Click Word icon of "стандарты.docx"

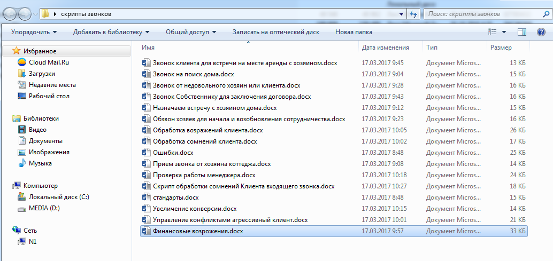146,197
